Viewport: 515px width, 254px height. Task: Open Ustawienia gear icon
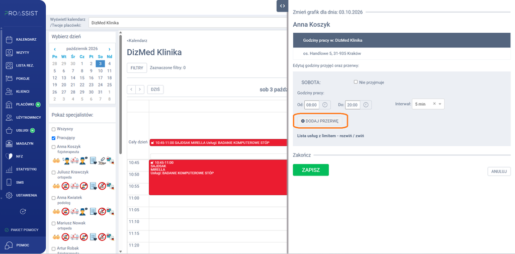coord(9,195)
